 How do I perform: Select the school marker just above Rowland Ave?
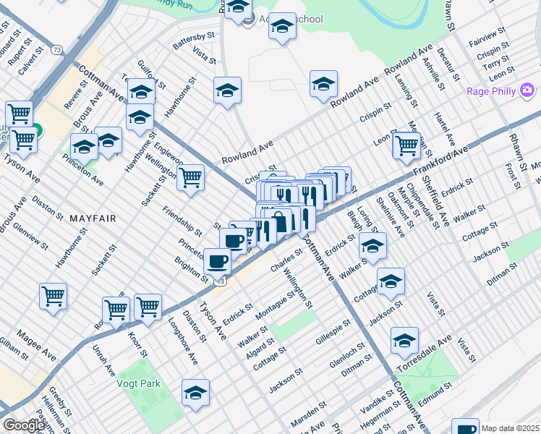pos(323,86)
